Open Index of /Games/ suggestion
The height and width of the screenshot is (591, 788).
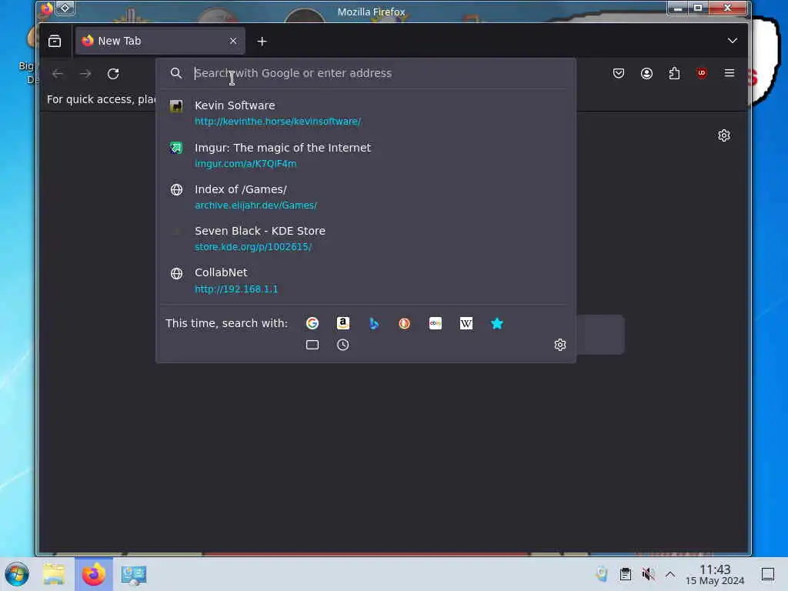(x=366, y=197)
